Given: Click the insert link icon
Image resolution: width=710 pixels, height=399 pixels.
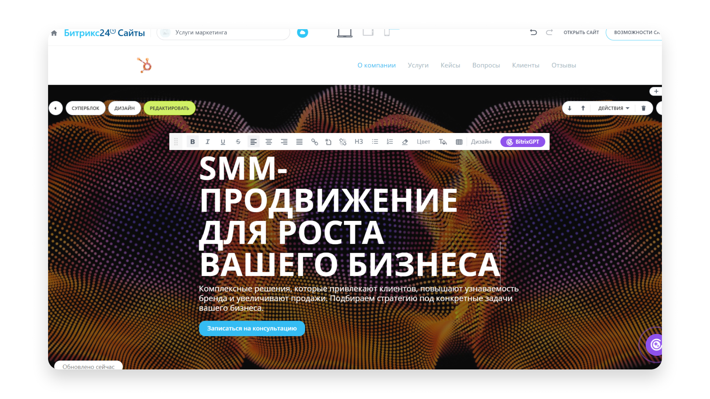Looking at the screenshot, I should [x=314, y=142].
